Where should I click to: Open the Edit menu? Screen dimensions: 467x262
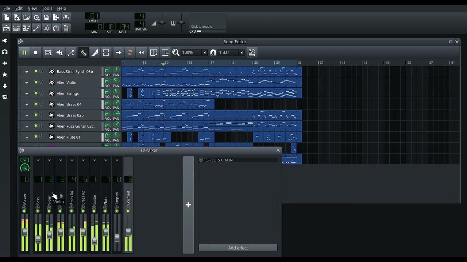click(x=19, y=8)
